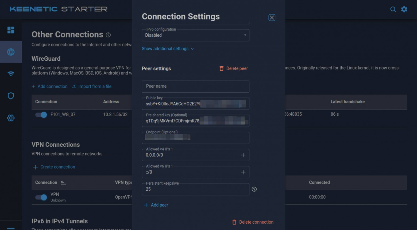
Task: Add another Allowed v6 IPs entry
Action: pos(243,172)
